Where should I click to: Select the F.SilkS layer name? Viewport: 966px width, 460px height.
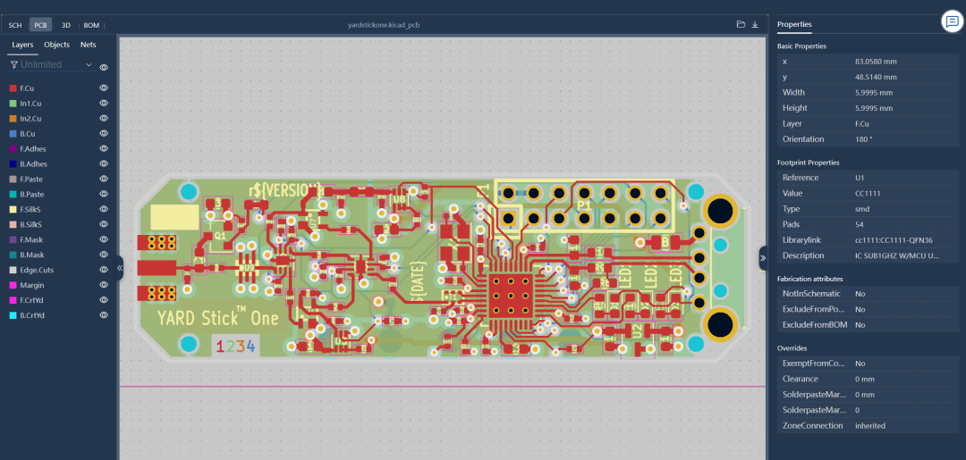click(x=30, y=209)
